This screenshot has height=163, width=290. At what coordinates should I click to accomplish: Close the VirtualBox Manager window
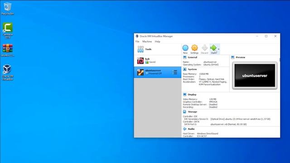[x=275, y=36]
